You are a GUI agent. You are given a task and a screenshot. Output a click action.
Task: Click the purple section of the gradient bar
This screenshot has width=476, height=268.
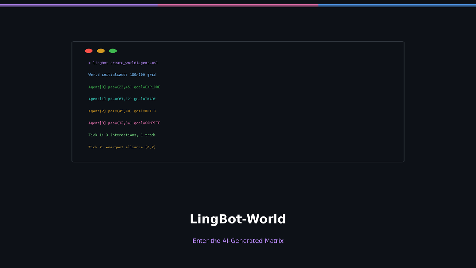coord(79,5)
